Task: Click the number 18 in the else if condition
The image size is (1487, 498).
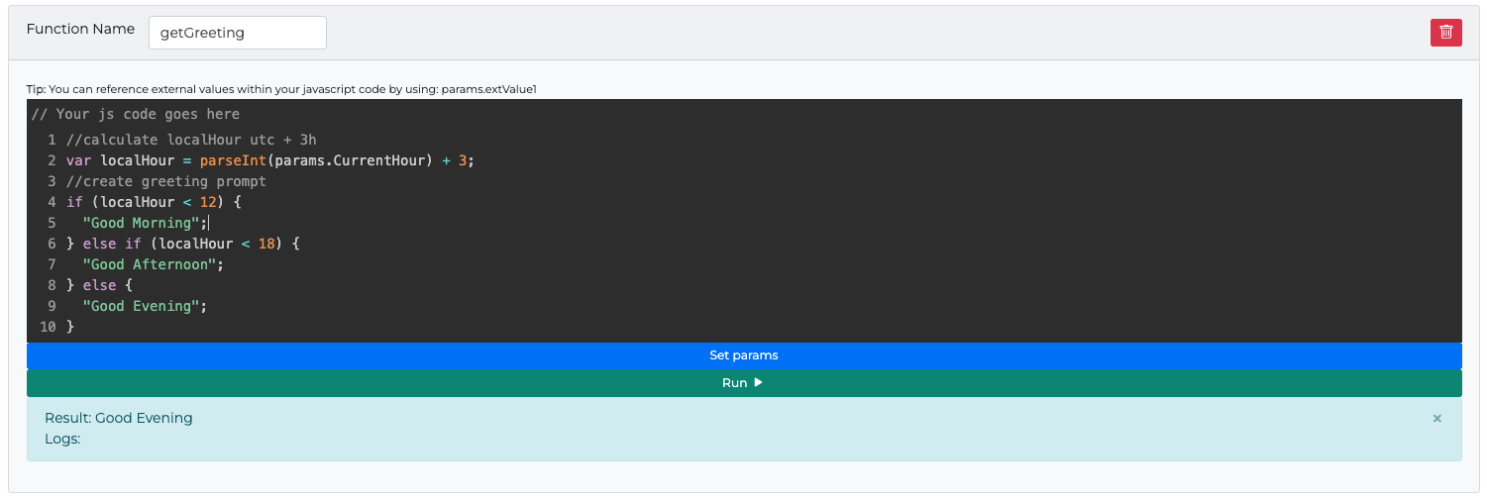Action: (266, 244)
